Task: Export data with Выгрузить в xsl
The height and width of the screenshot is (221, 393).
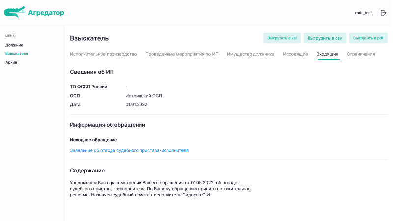Action: [x=281, y=38]
